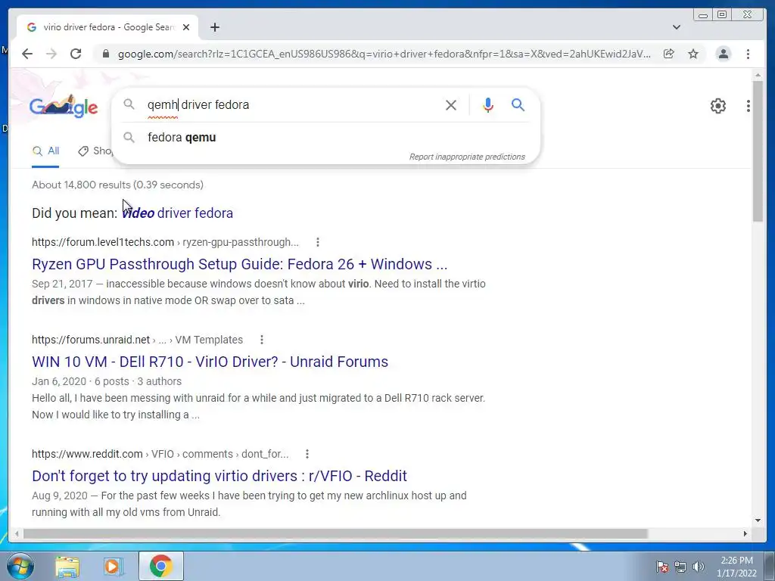Click the Chrome taskbar button
The height and width of the screenshot is (581, 775).
160,566
